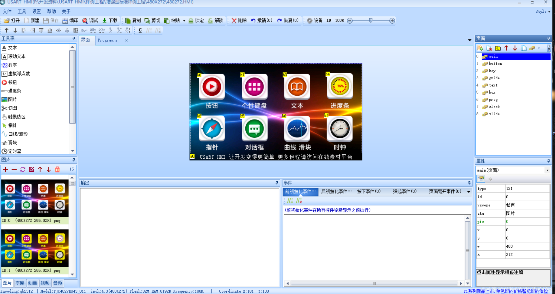
Task: Click 删除 (Delete) in the toolbar
Action: click(239, 20)
